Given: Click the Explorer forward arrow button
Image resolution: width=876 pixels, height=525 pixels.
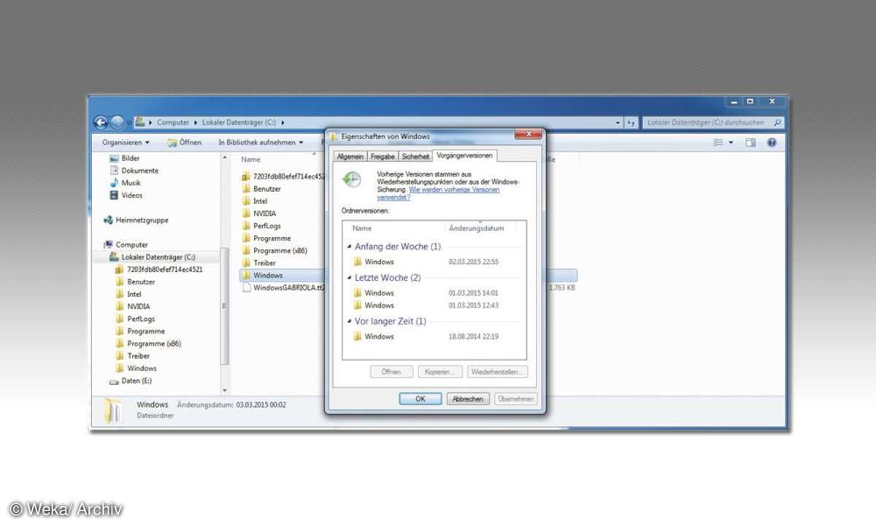Looking at the screenshot, I should 117,122.
